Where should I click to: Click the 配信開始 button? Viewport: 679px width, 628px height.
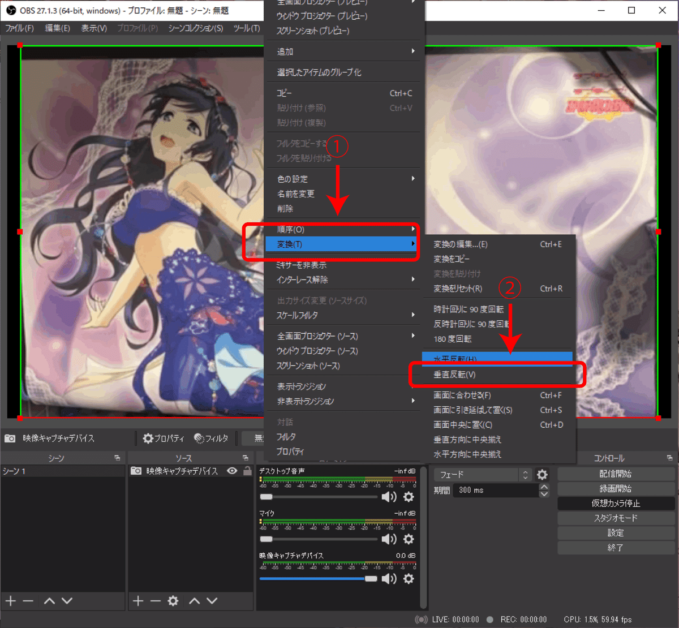(x=616, y=474)
